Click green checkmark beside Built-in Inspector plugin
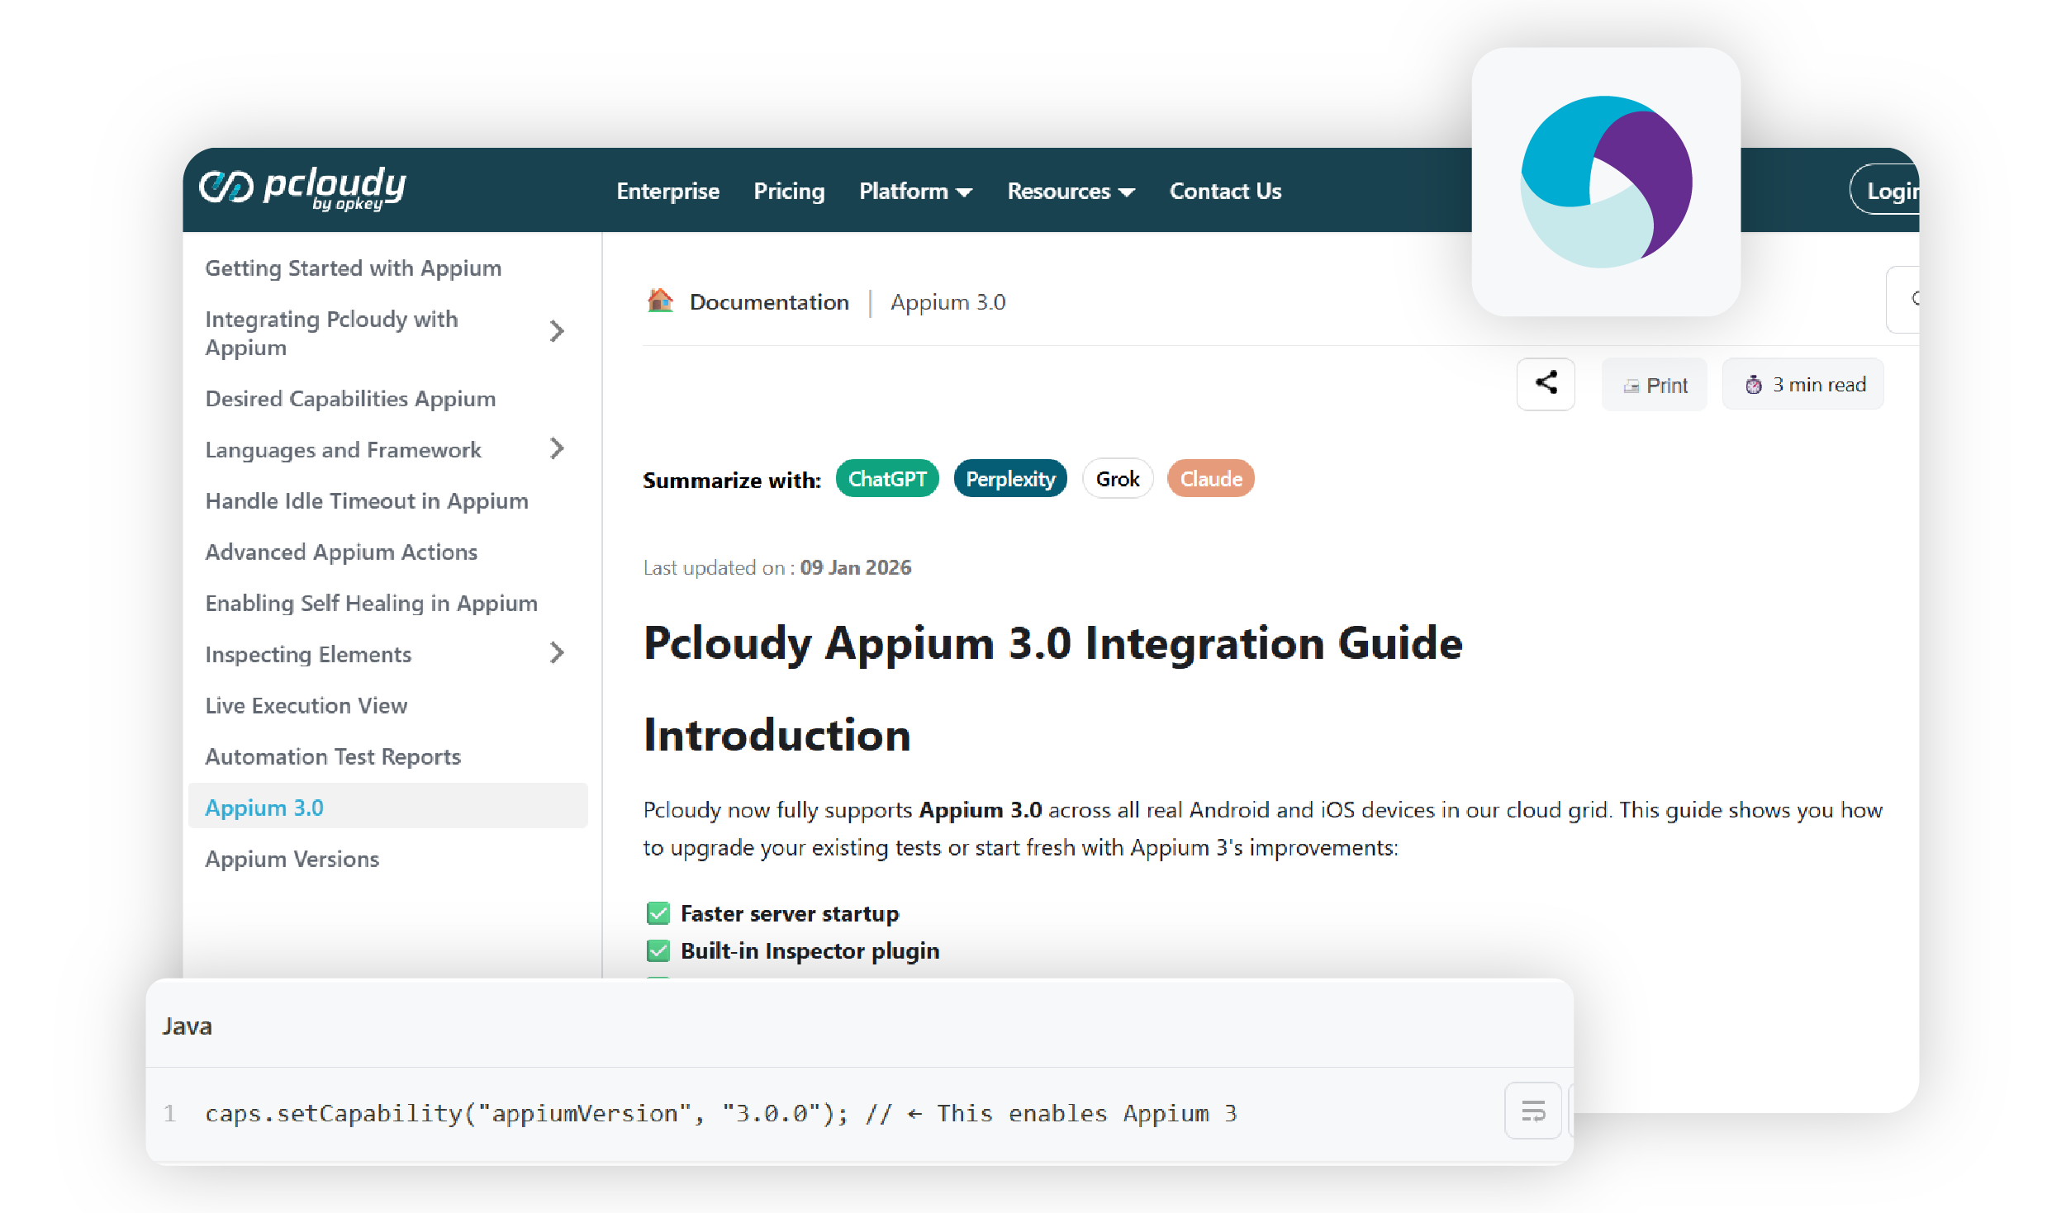Screen dimensions: 2066x1213 coord(658,951)
